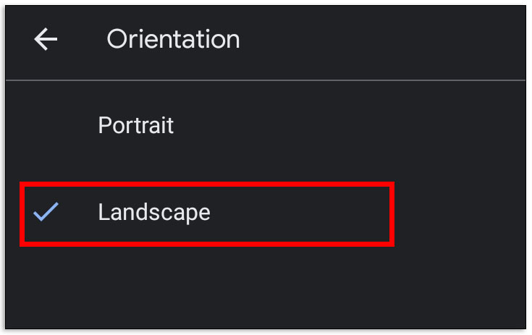Select the Landscape orientation option
The width and height of the screenshot is (532, 335).
(x=154, y=212)
